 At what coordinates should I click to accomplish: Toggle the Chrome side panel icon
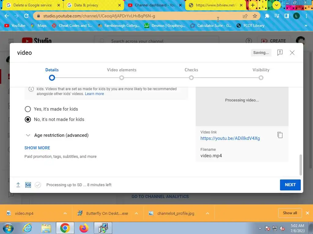click(x=286, y=16)
